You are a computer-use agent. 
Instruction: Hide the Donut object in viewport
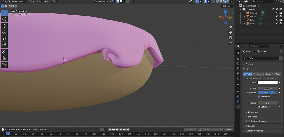[277, 16]
